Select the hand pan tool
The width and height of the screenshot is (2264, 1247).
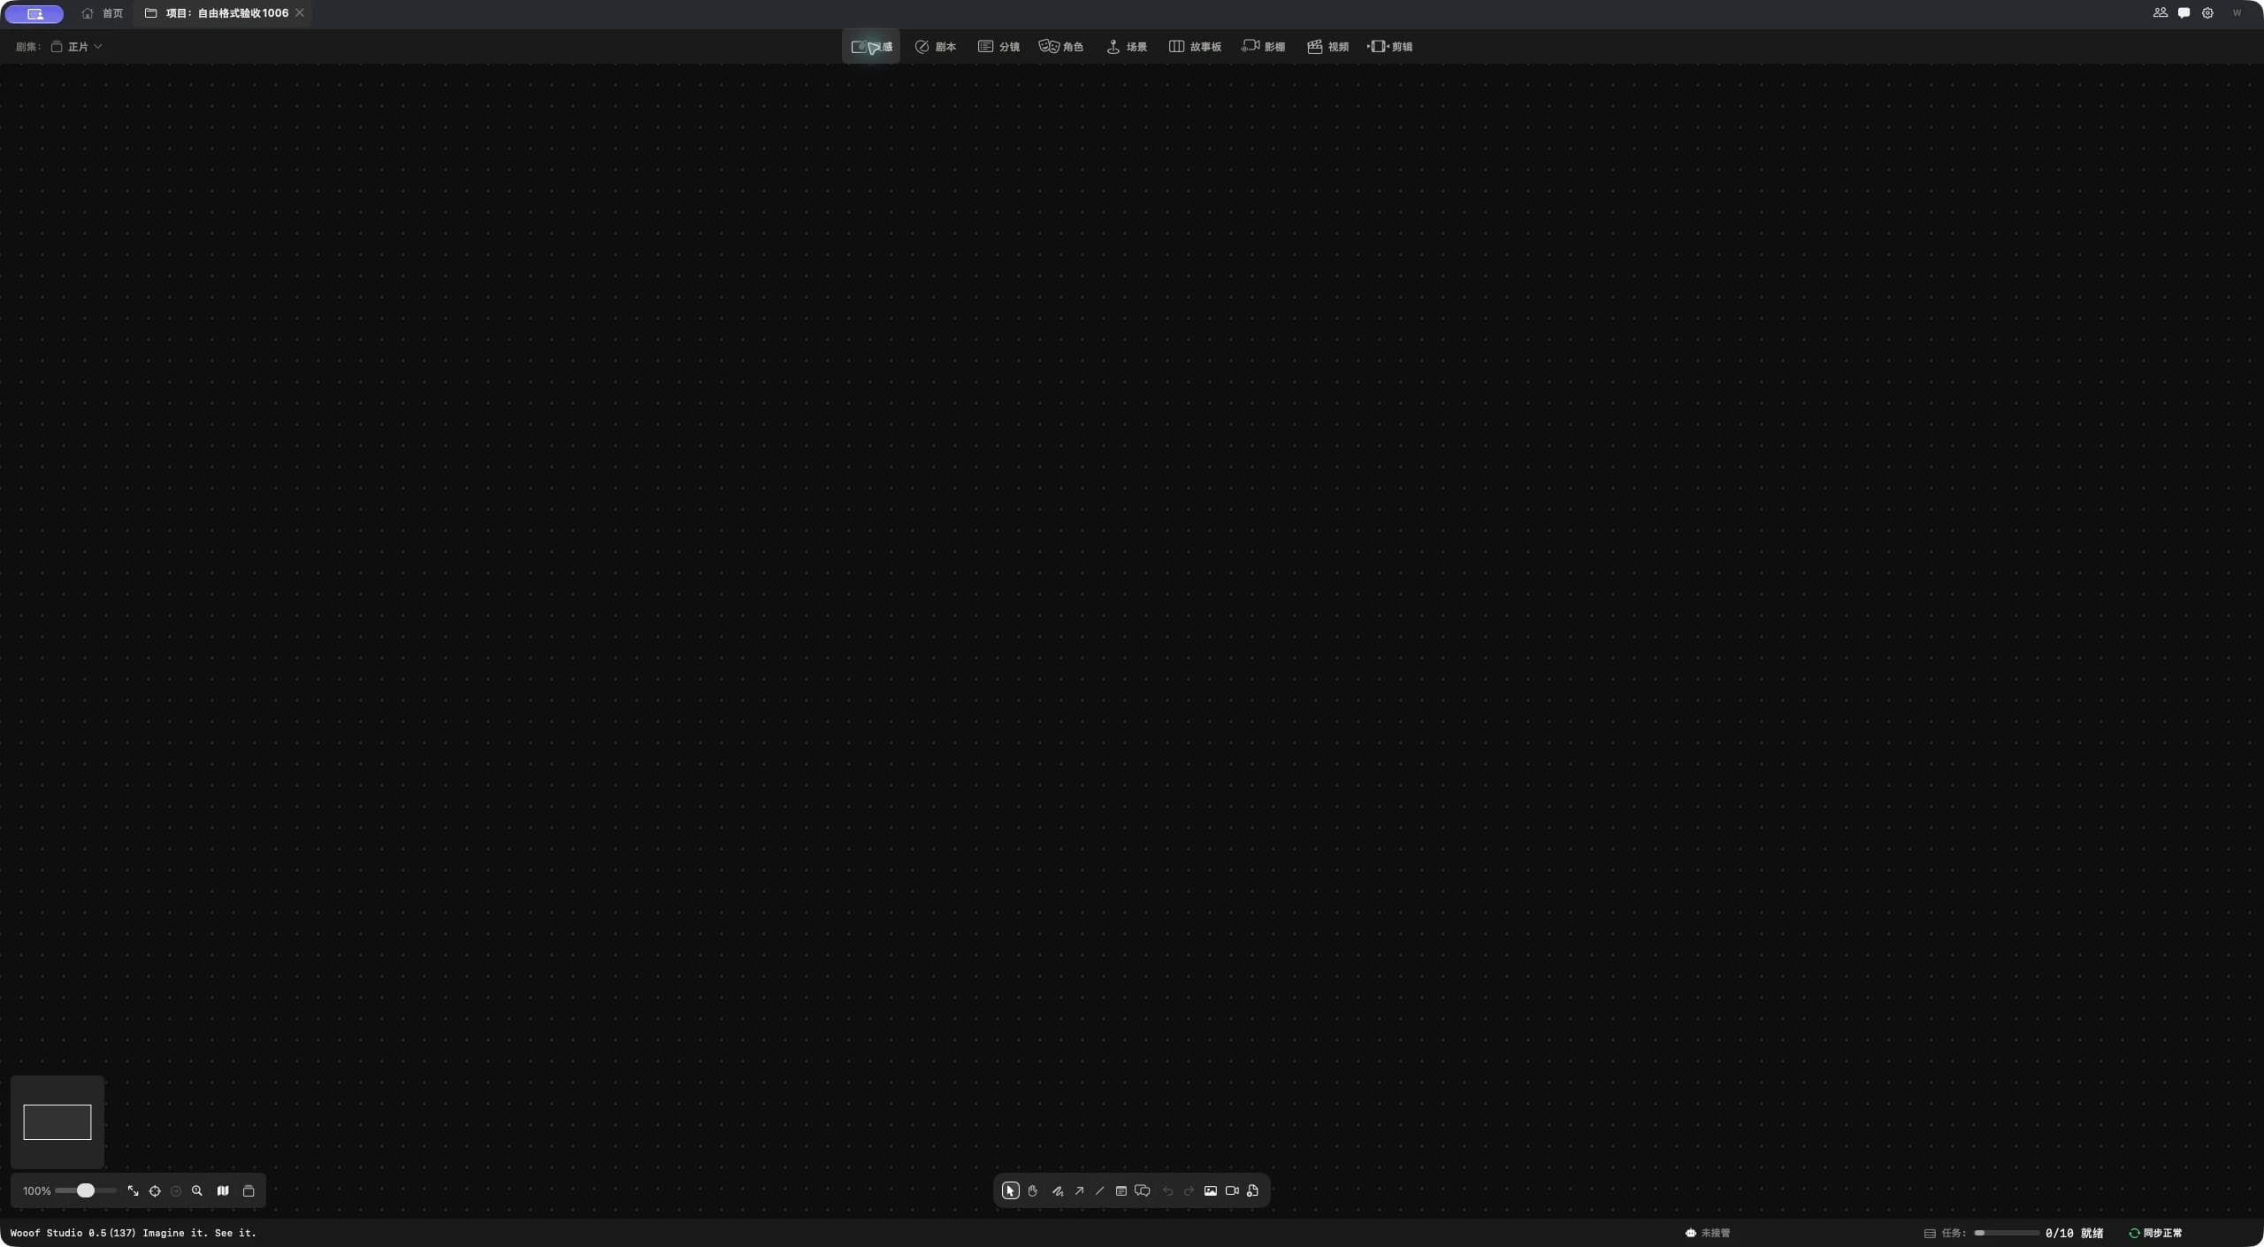pyautogui.click(x=1032, y=1190)
